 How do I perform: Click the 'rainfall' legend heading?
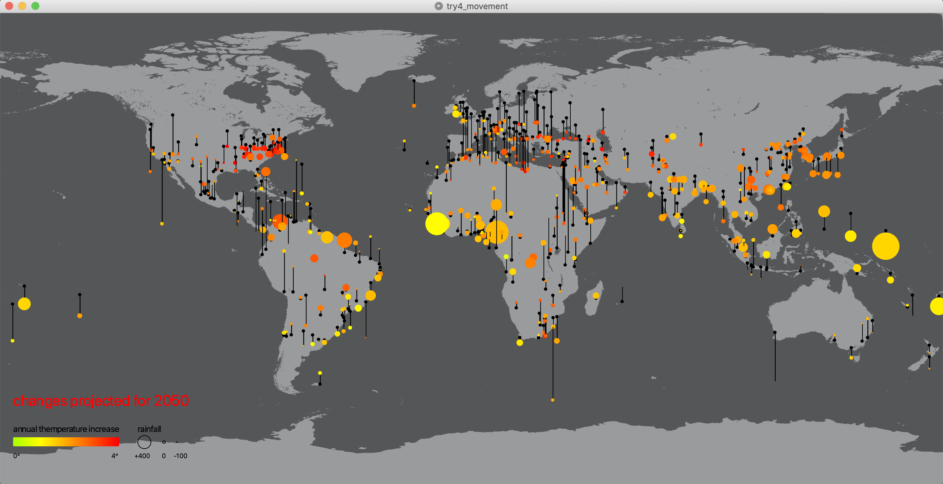point(149,429)
